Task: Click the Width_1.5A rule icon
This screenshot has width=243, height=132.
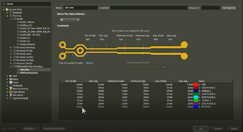Action: click(18, 25)
